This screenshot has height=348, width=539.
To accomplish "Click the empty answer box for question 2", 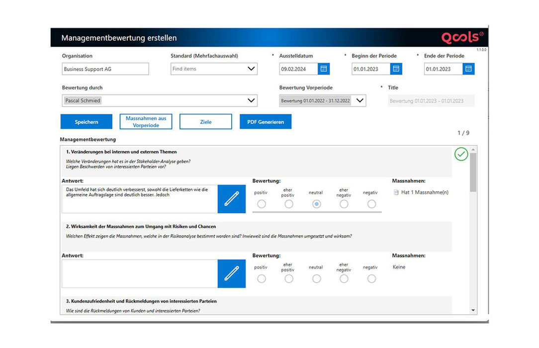I will [140, 273].
